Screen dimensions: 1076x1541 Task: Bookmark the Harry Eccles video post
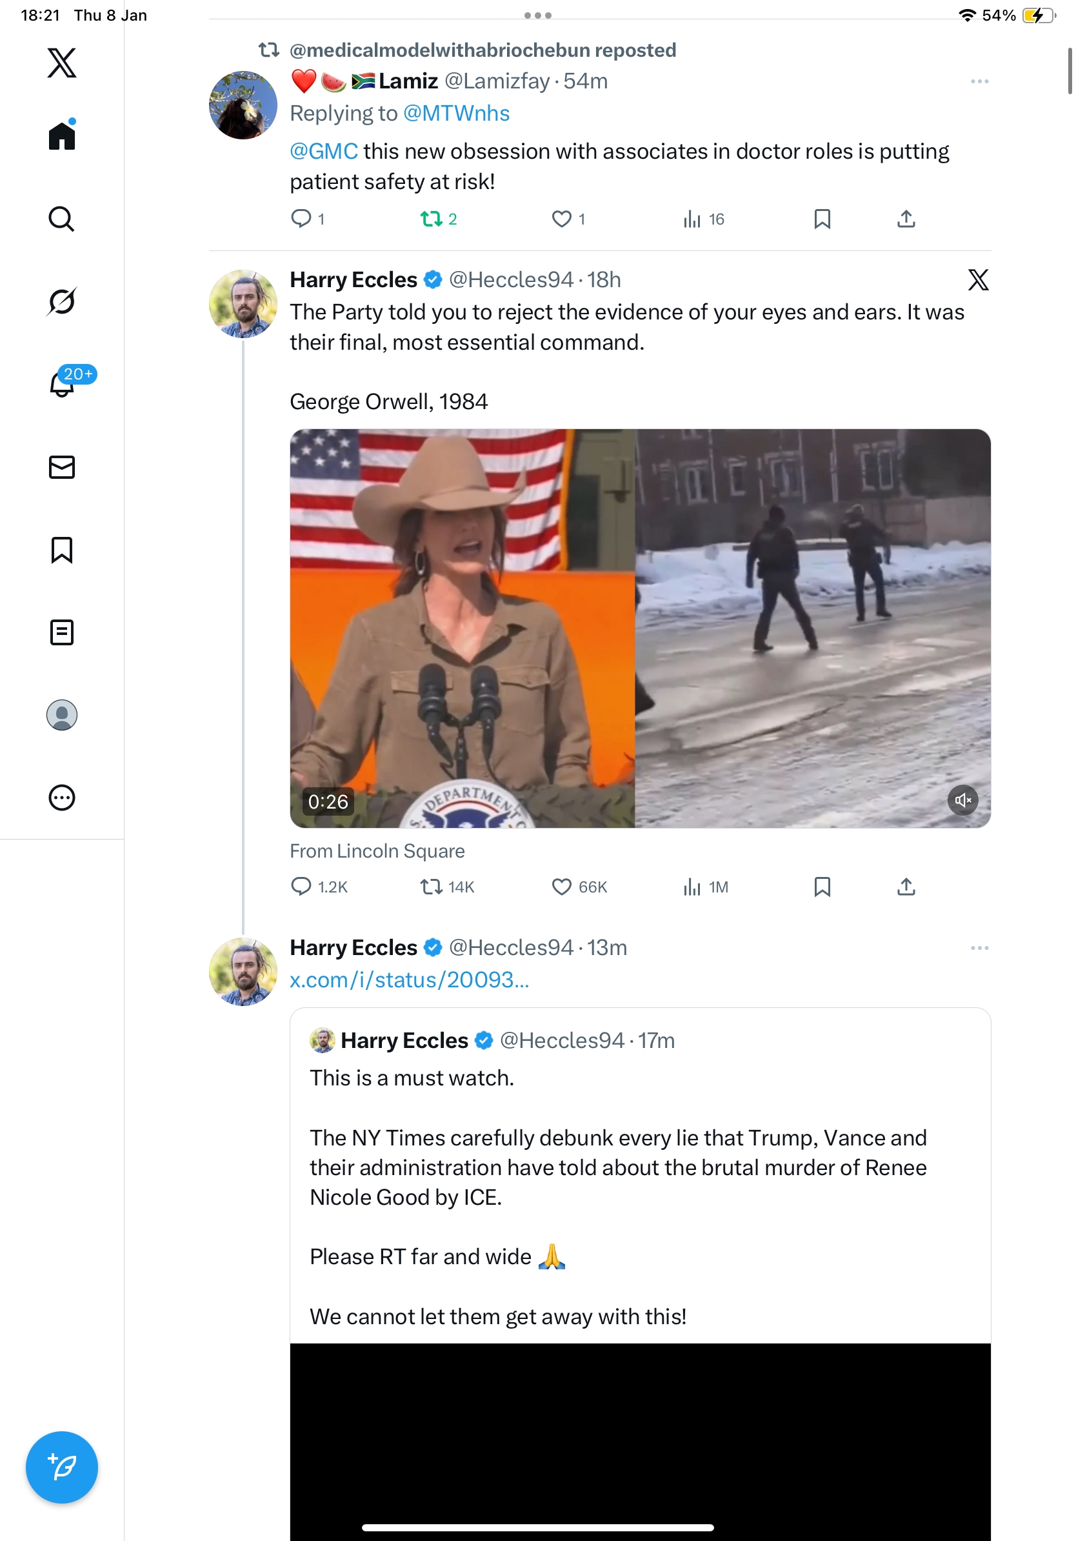pos(822,887)
